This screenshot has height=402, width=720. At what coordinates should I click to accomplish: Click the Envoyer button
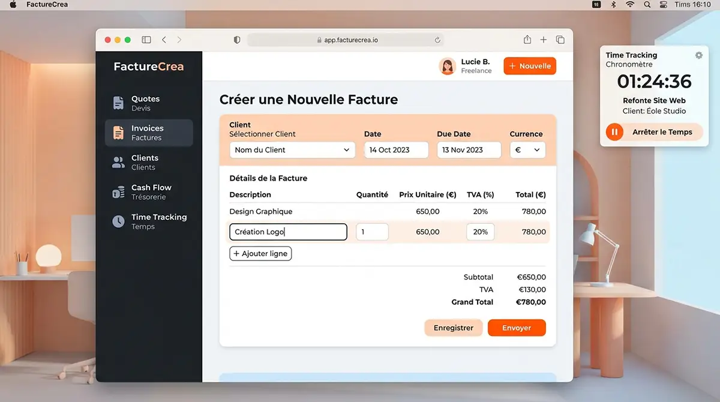click(517, 328)
